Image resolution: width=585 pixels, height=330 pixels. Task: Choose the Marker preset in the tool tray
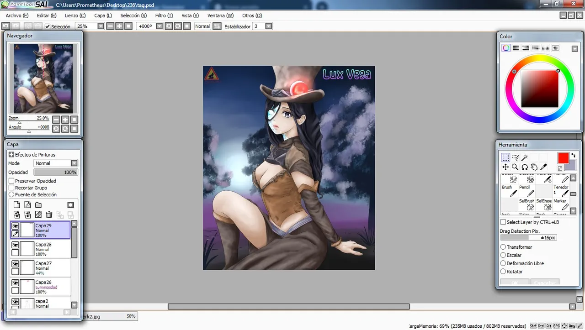[562, 204]
